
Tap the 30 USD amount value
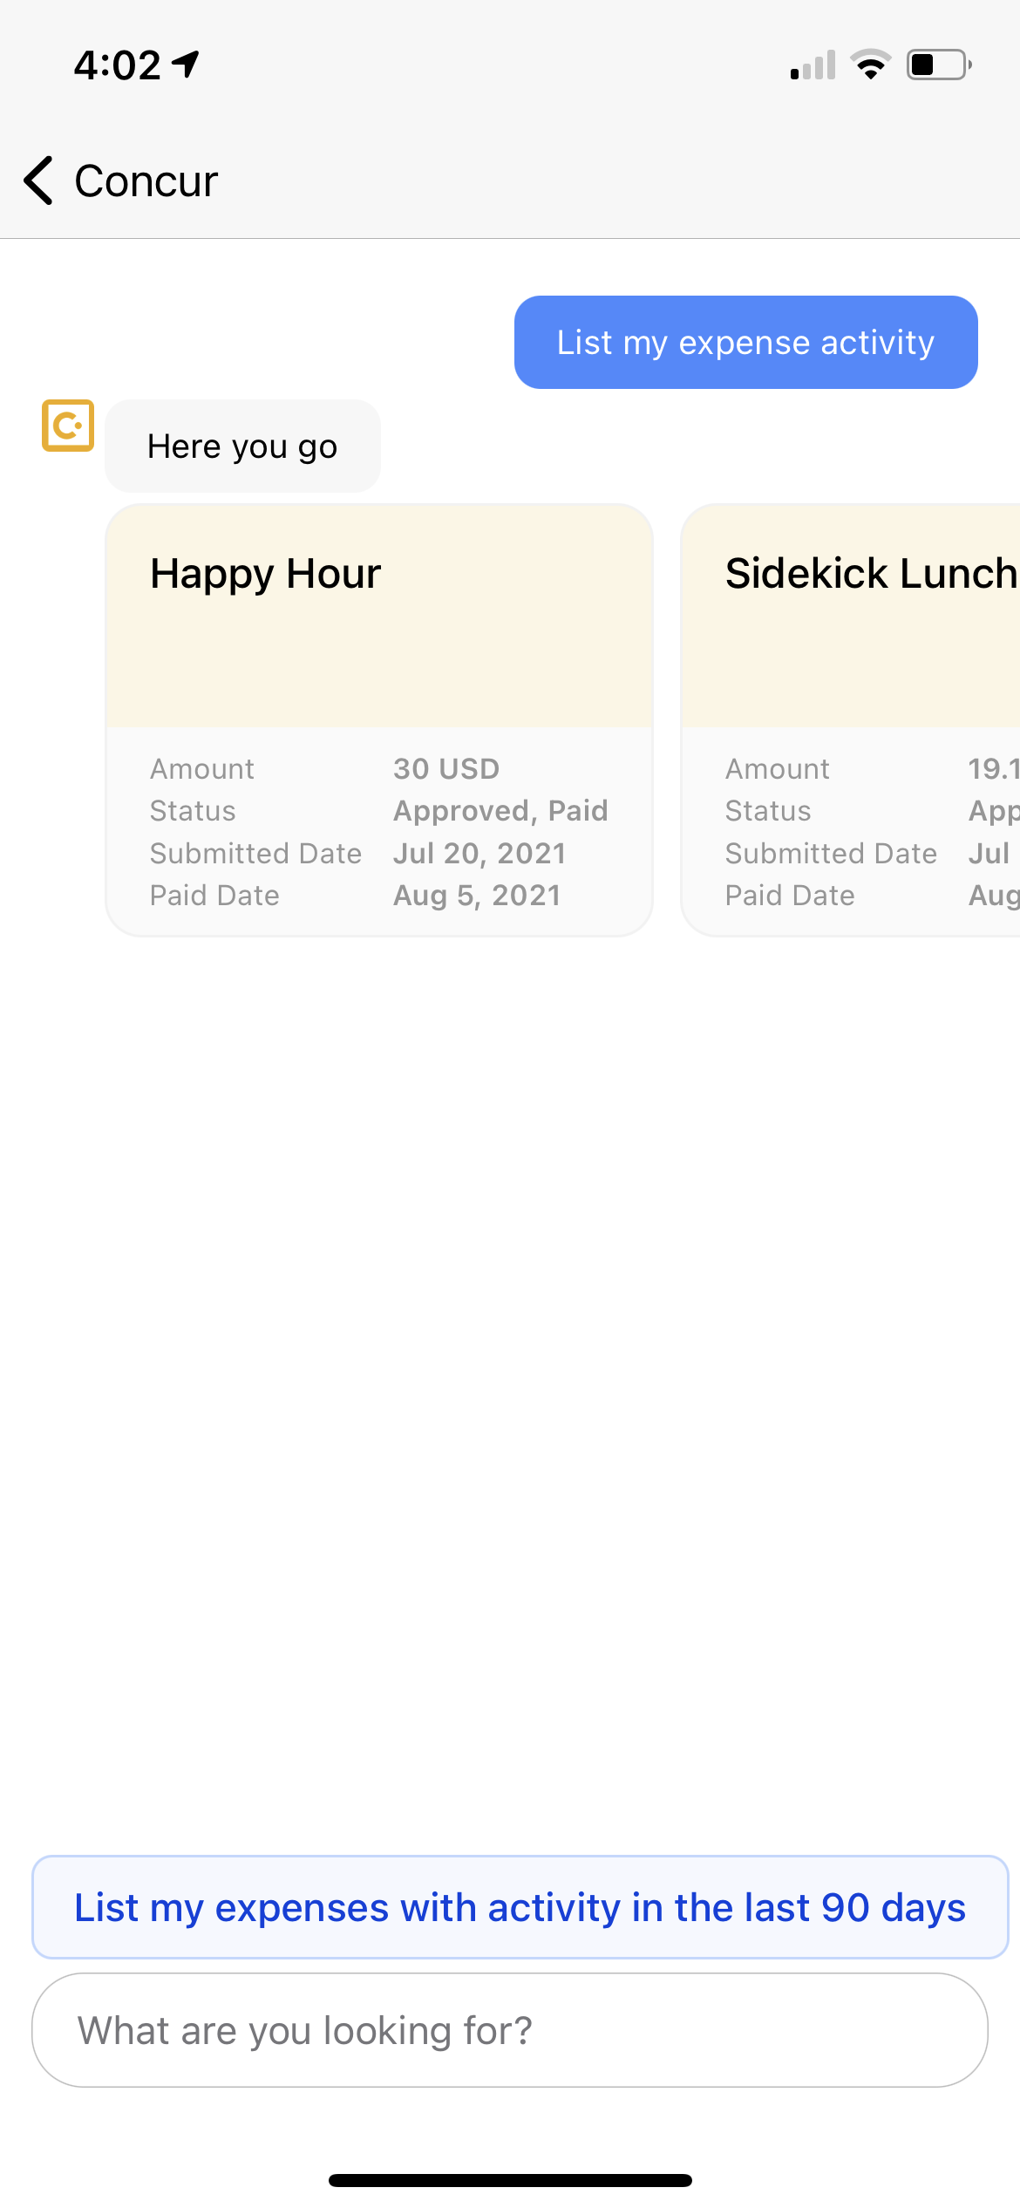(x=446, y=768)
